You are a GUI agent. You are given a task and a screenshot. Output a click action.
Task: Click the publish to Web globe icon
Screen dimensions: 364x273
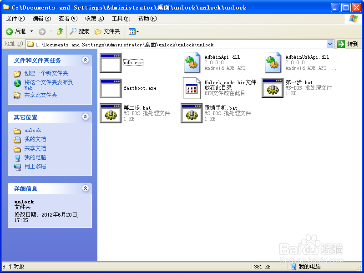tap(17, 83)
